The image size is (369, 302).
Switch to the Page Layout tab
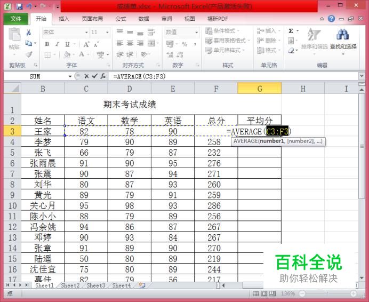[x=92, y=19]
